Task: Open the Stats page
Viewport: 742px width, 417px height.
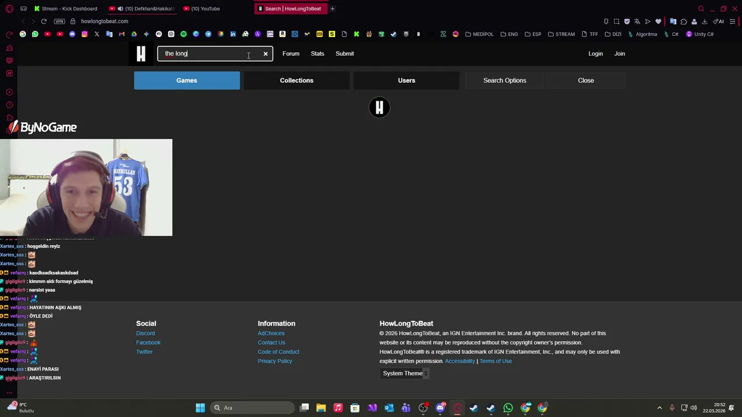Action: [318, 53]
